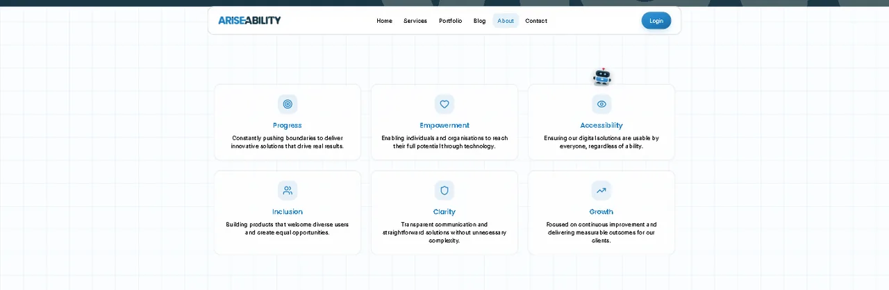This screenshot has height=290, width=889.
Task: Go to the Home page
Action: tap(385, 21)
